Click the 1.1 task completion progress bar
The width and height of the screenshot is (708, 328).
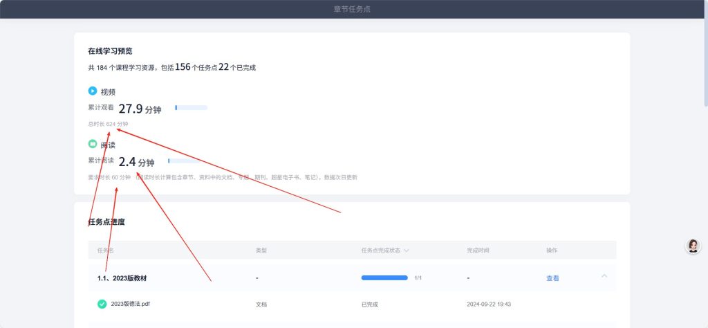384,278
